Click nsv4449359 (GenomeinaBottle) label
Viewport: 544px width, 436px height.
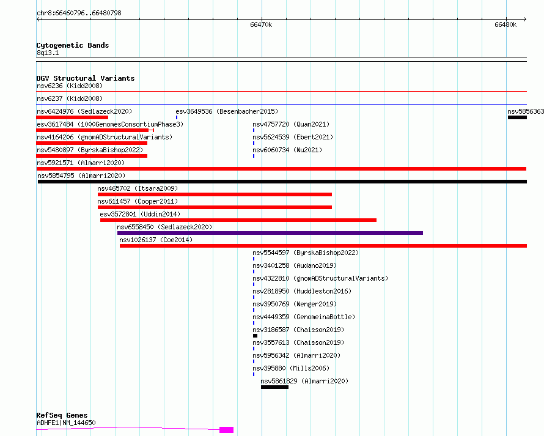(x=304, y=317)
